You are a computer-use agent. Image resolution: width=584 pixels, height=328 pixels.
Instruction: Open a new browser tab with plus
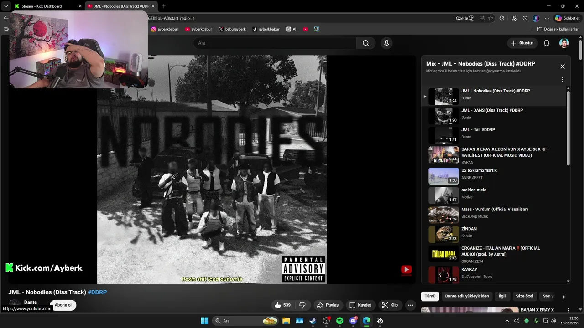164,6
